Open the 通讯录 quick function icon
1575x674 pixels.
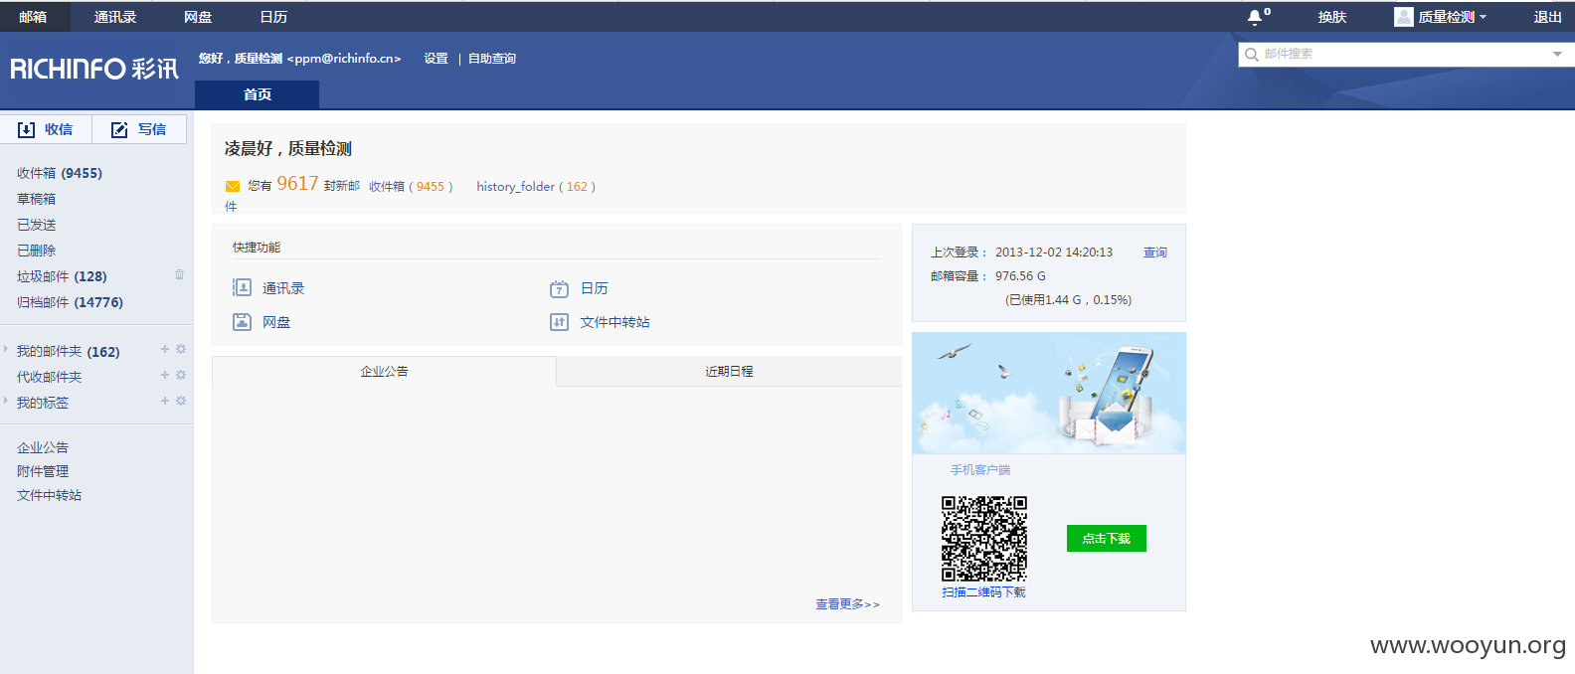(x=242, y=287)
